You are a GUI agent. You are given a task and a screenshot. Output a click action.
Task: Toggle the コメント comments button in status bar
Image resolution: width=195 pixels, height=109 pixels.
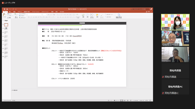pyautogui.click(x=116, y=101)
